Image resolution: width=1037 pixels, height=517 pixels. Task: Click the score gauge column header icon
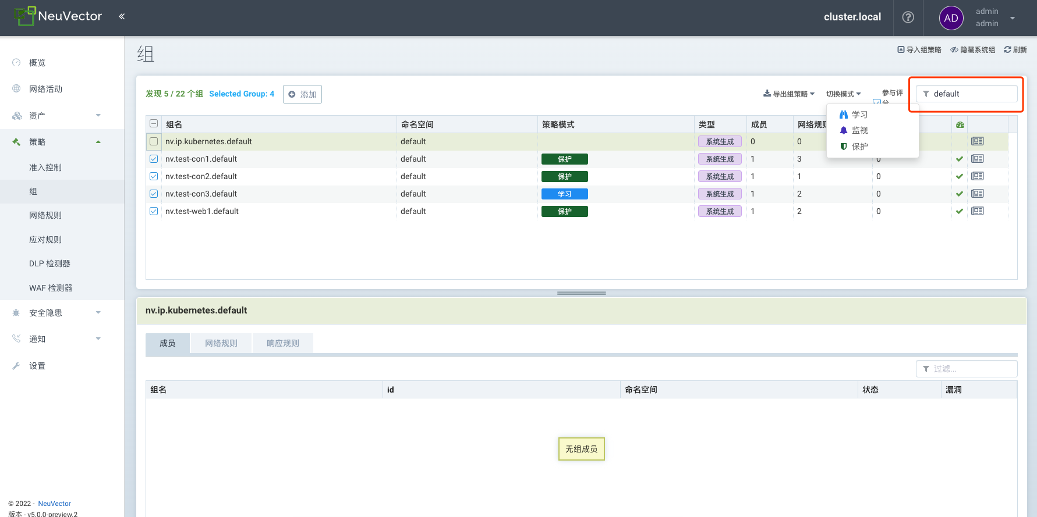click(x=960, y=125)
